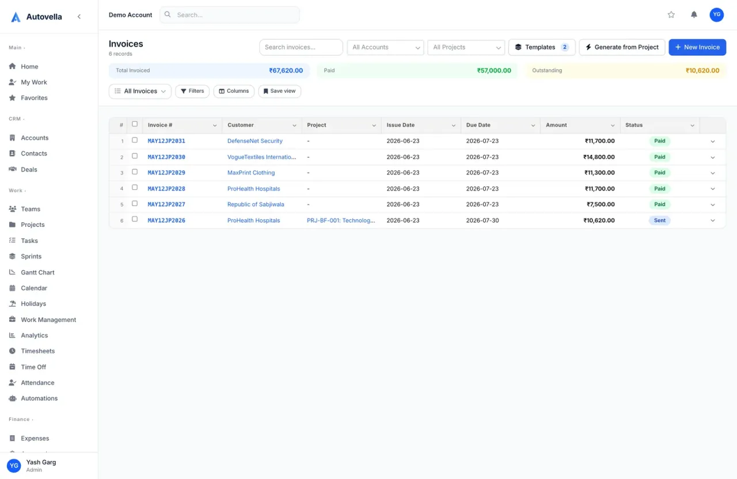Click Generate from Project button
This screenshot has width=737, height=479.
pyautogui.click(x=622, y=47)
